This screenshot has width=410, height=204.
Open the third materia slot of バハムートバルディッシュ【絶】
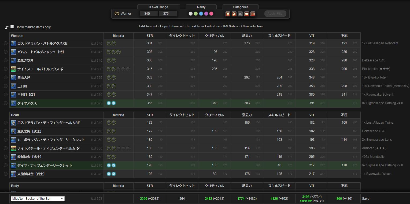tap(119, 52)
